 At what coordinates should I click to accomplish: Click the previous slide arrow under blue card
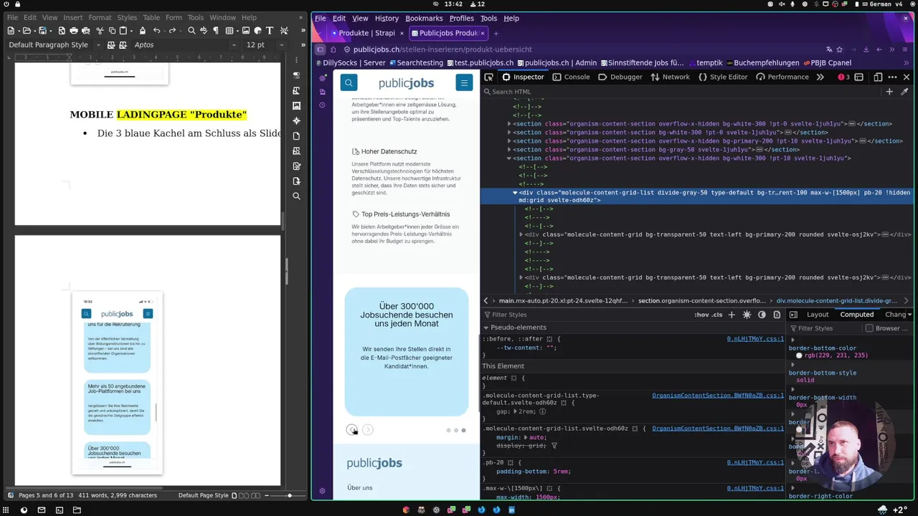351,430
